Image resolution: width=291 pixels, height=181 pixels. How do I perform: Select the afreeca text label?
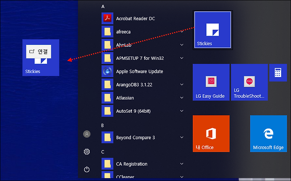point(123,32)
